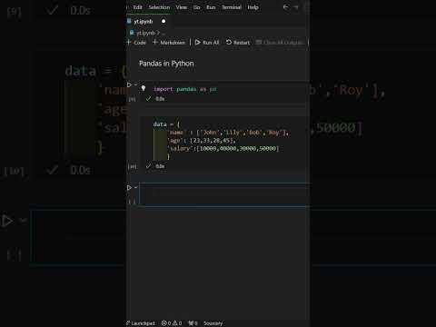The image size is (436, 327).
Task: Click the 'import pandas as pd' code line
Action: [x=185, y=89]
